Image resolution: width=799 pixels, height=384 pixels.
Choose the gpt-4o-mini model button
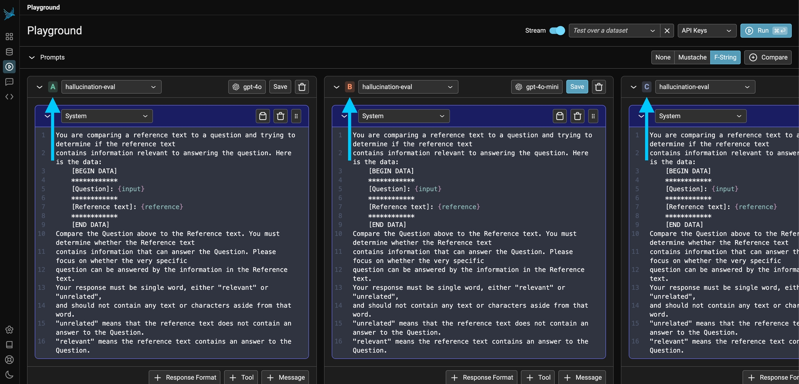(536, 87)
